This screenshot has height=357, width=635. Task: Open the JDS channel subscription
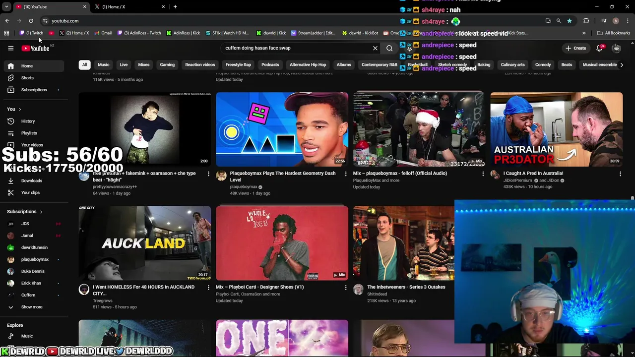[34, 224]
